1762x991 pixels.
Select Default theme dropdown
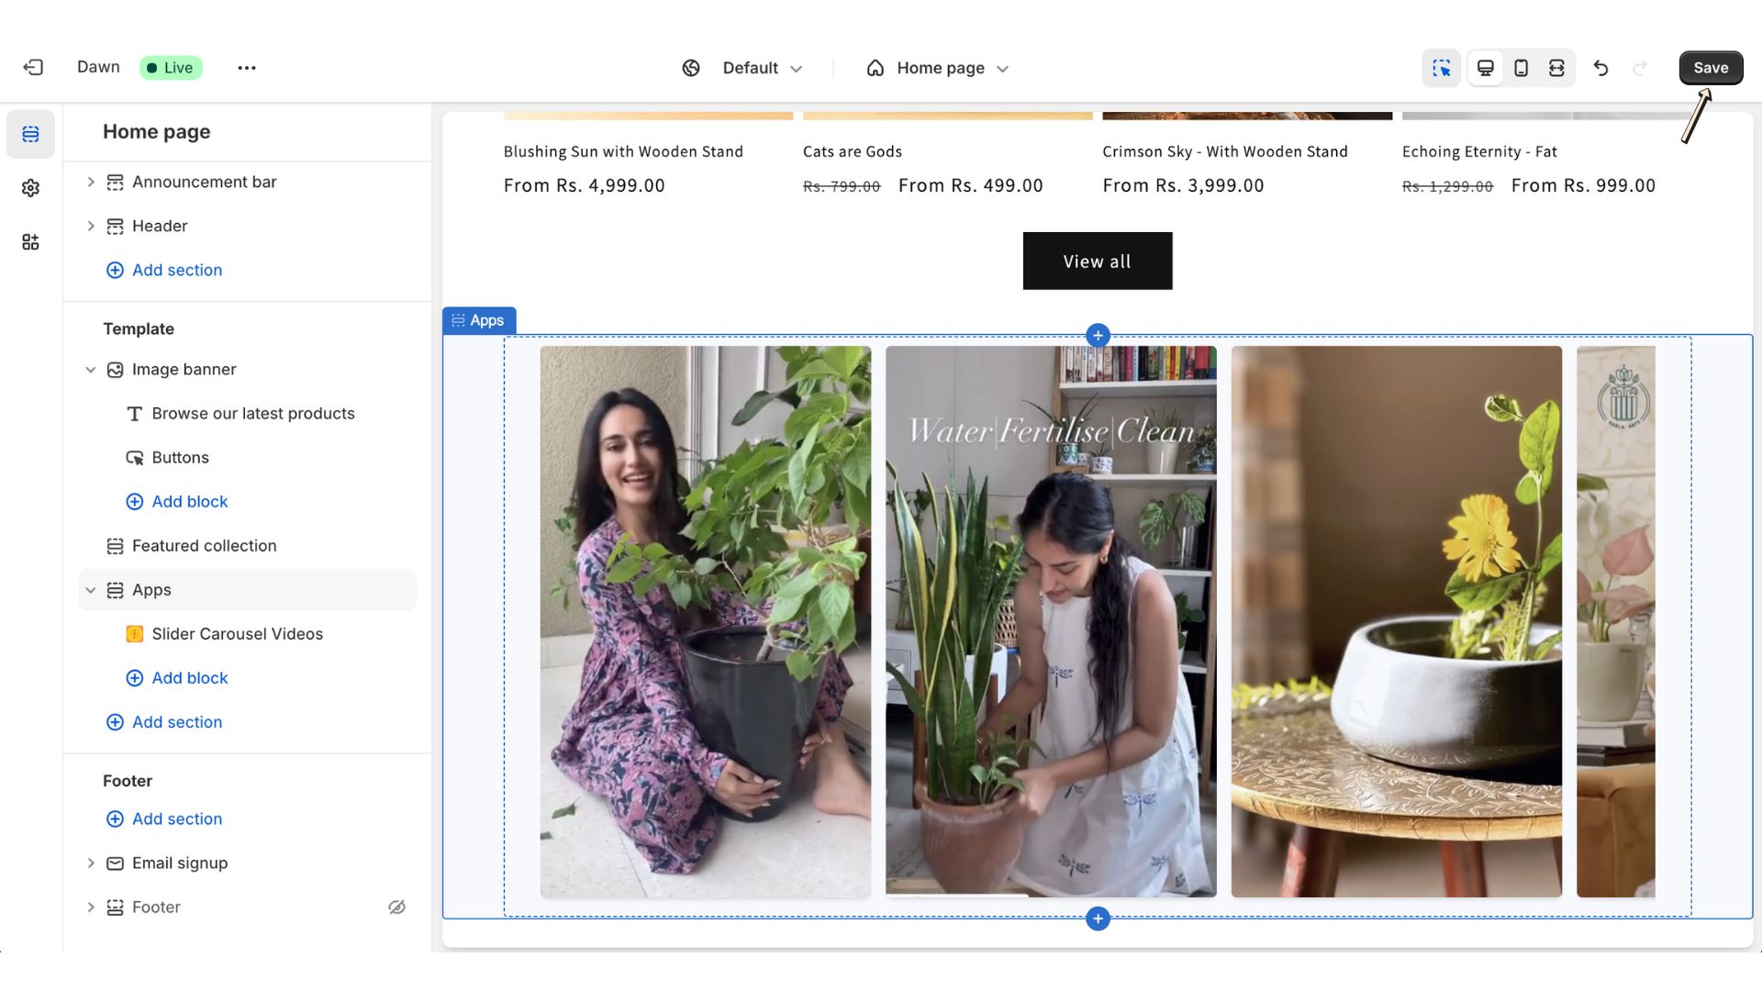pos(743,68)
